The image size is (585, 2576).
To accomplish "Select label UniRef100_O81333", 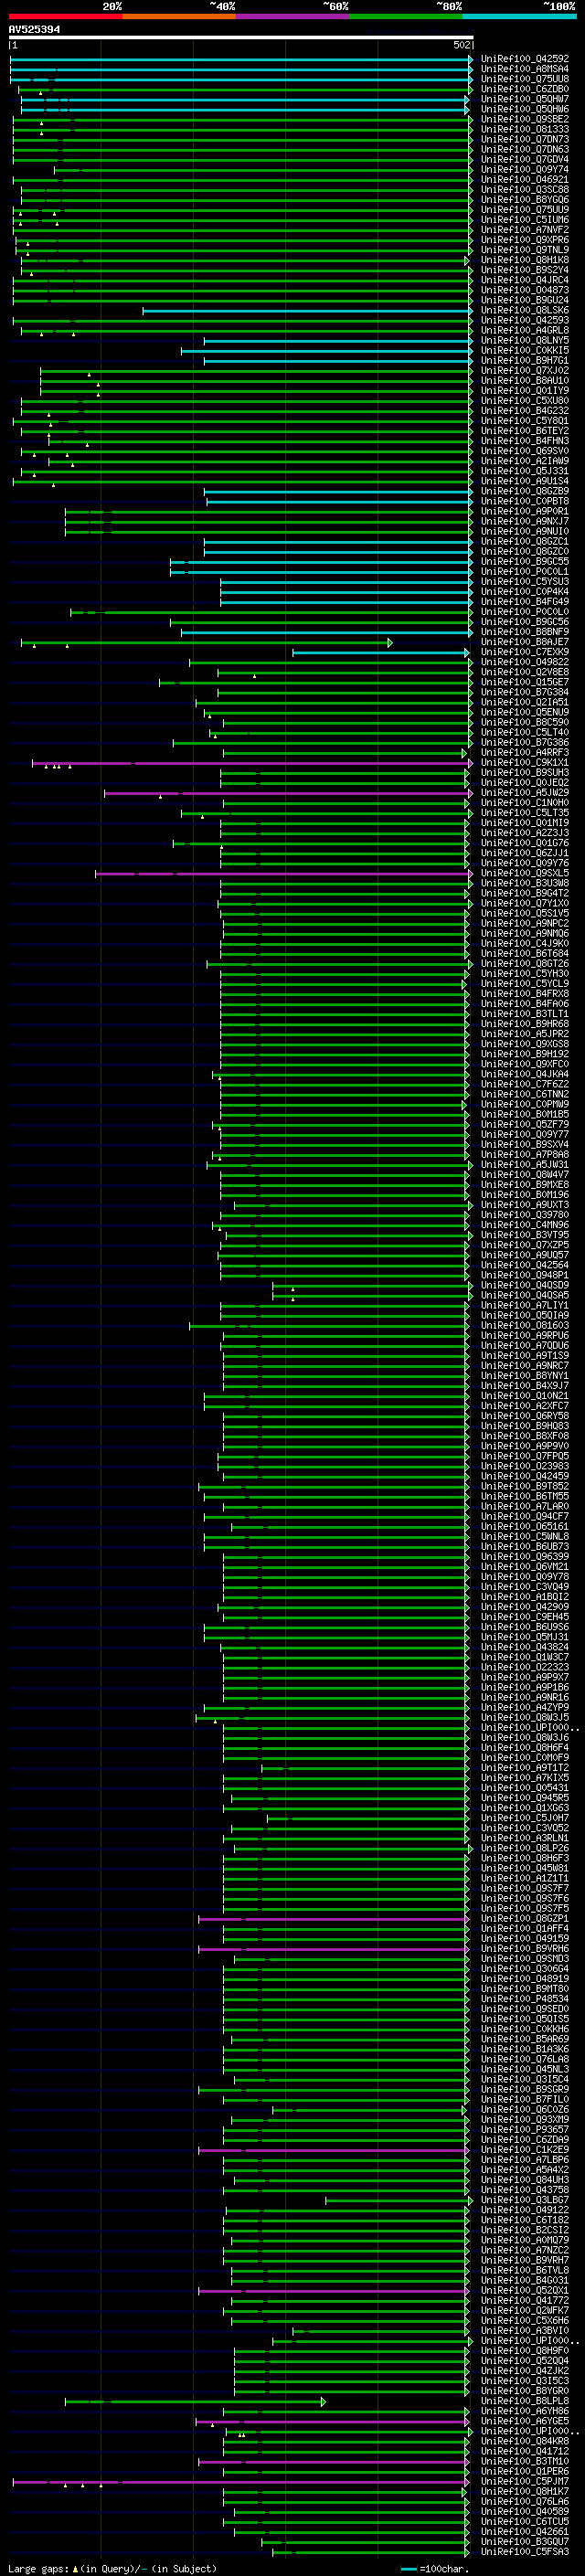I will pos(524,129).
